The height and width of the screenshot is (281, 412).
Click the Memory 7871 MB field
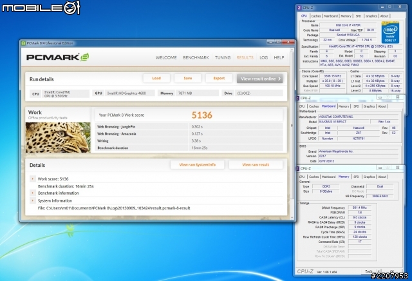click(x=197, y=93)
